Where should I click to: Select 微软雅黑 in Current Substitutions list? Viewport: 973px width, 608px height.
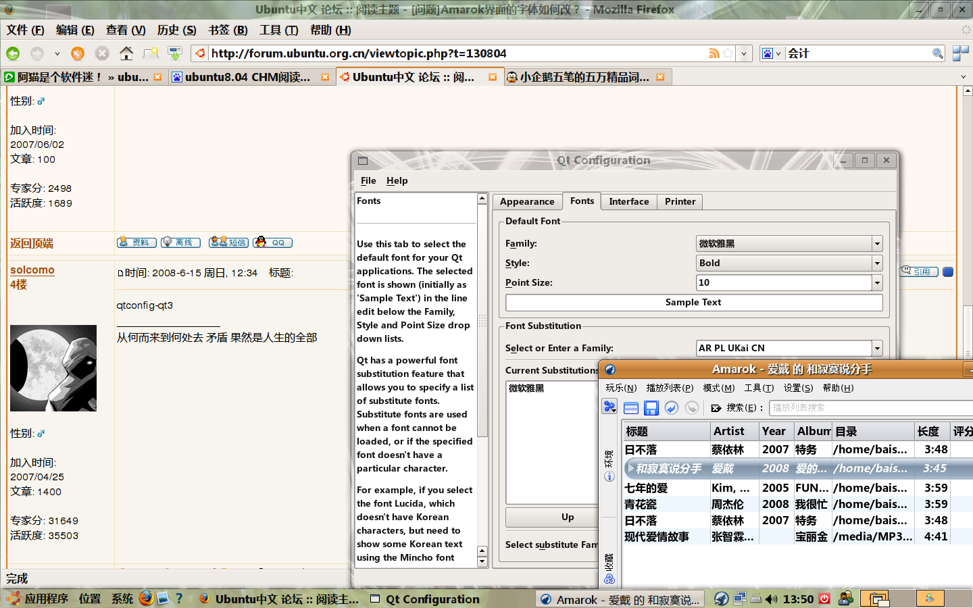526,388
